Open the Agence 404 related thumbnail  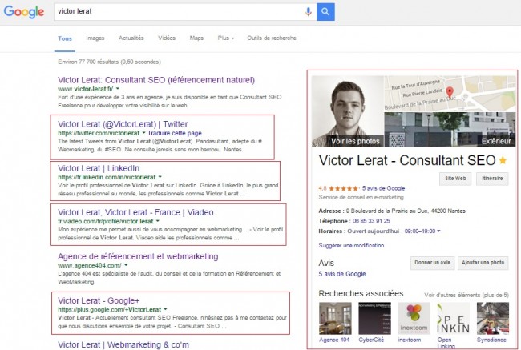335,318
